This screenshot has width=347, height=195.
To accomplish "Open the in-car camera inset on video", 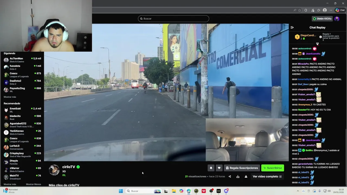I will (247, 140).
